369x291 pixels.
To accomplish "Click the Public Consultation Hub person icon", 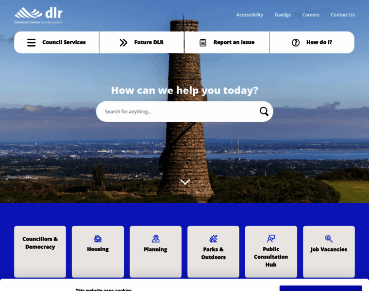I will click(271, 239).
